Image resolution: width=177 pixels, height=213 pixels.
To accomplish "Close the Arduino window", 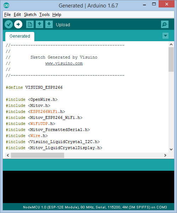I will tap(167, 4).
